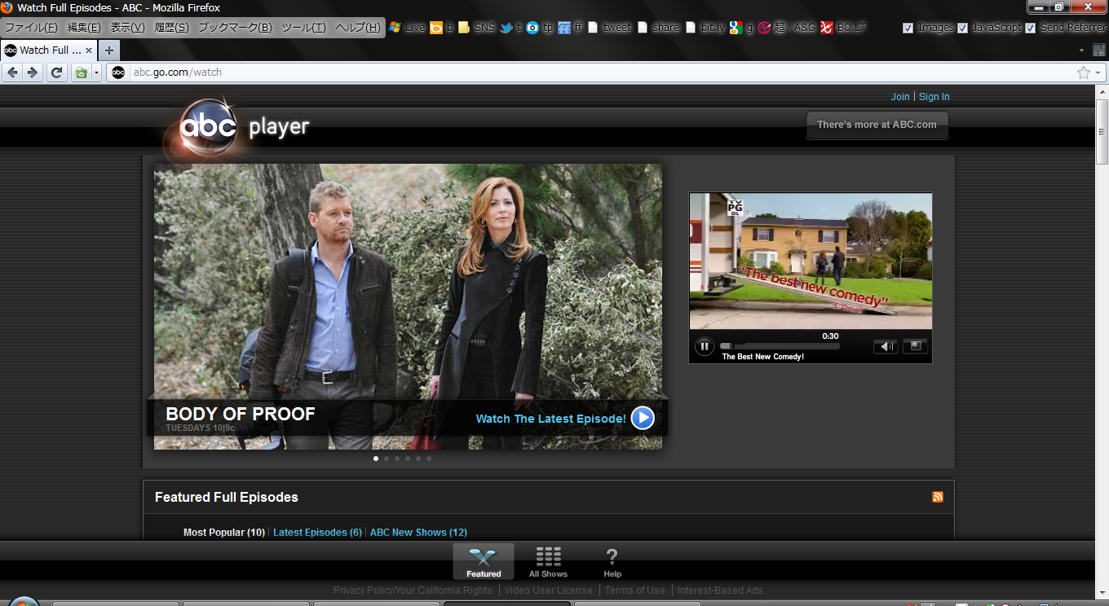Open the ブックマーク(B) menu

pyautogui.click(x=235, y=28)
